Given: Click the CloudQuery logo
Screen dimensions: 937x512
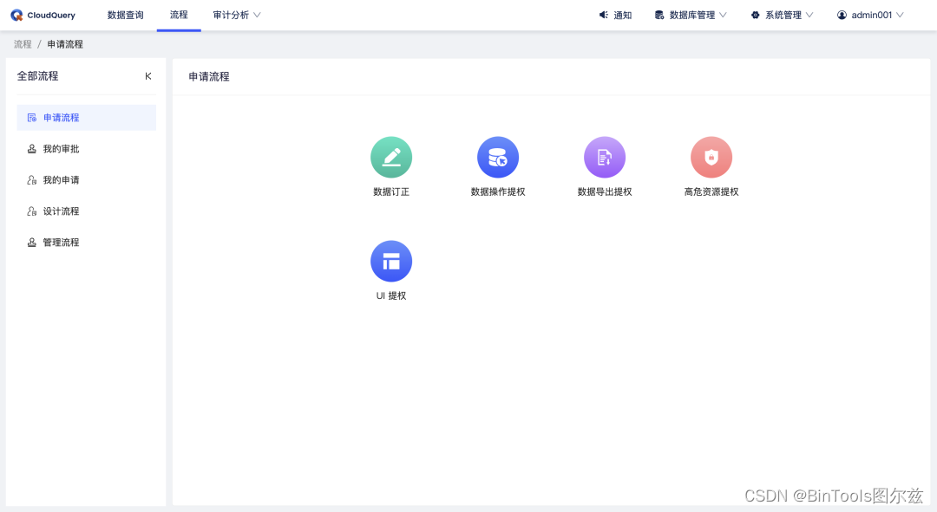Looking at the screenshot, I should click(x=42, y=15).
